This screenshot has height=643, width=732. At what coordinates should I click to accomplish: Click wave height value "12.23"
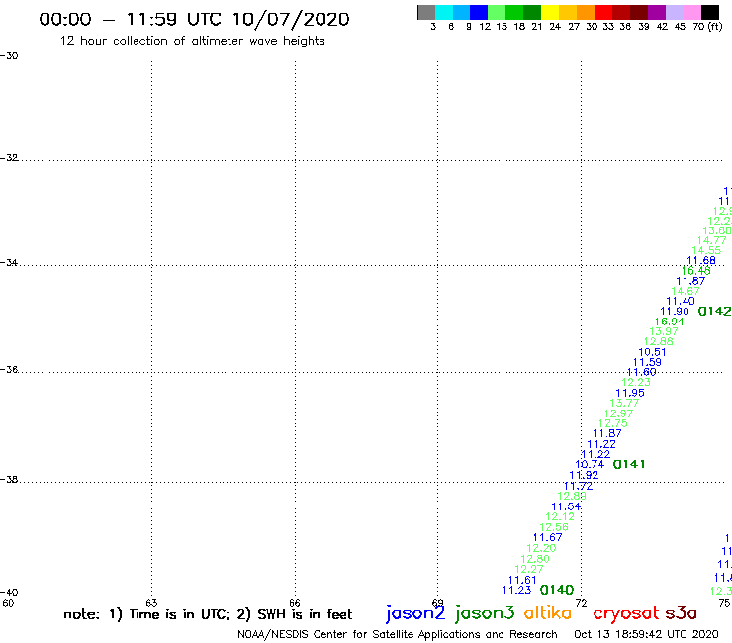pyautogui.click(x=636, y=382)
